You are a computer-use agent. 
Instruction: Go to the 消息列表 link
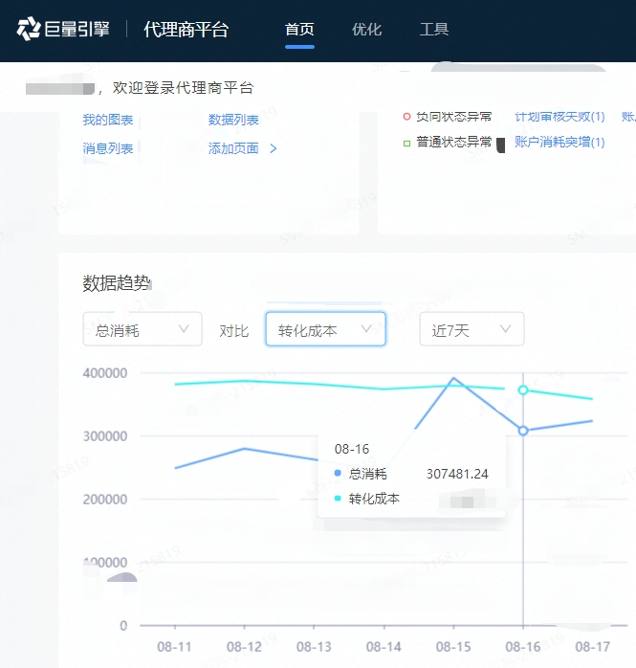click(x=108, y=148)
